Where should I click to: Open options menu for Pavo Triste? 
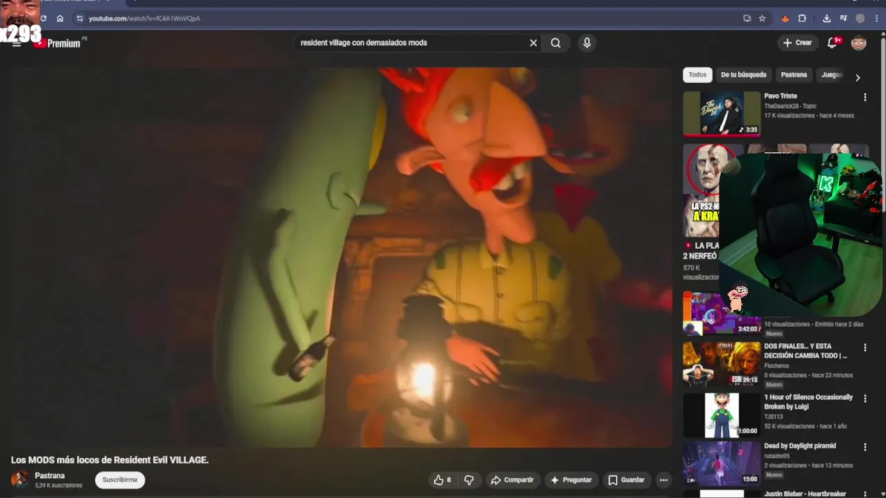click(x=865, y=98)
